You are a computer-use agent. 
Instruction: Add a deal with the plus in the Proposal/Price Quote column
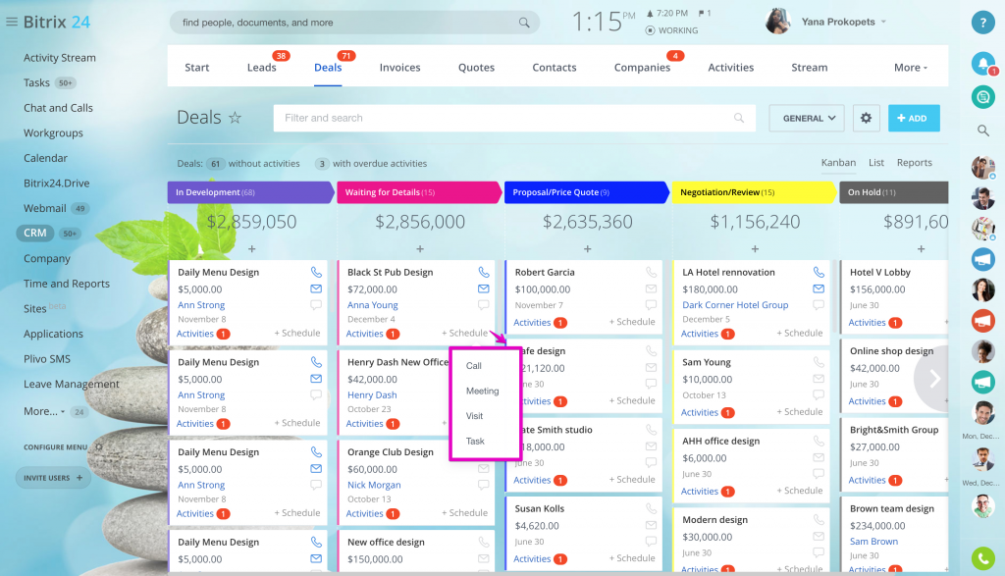pos(587,248)
